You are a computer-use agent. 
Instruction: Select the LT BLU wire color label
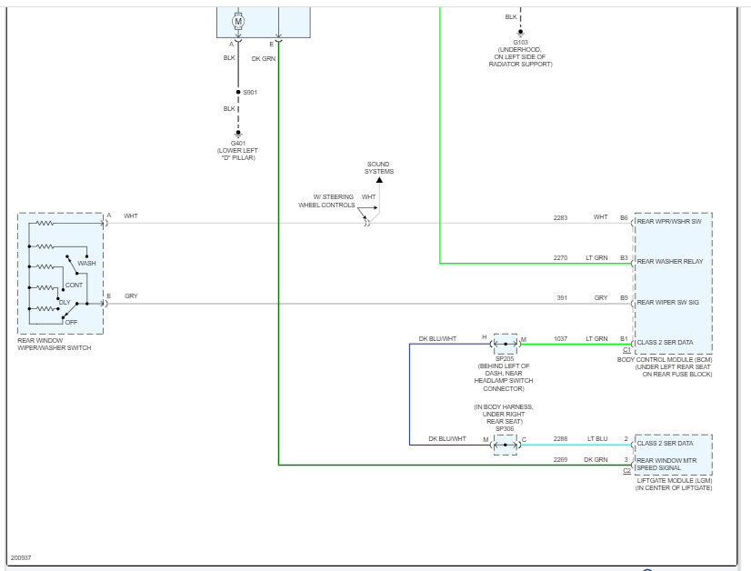597,439
